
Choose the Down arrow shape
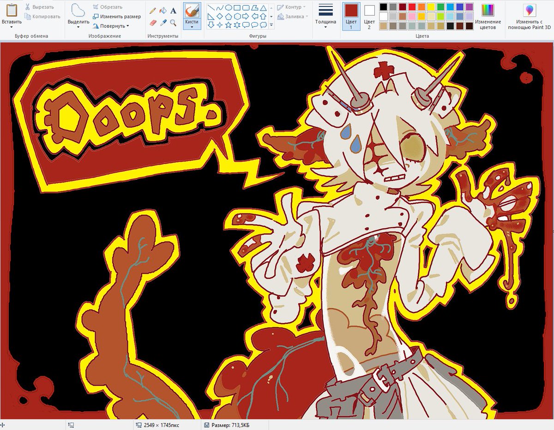(x=211, y=24)
